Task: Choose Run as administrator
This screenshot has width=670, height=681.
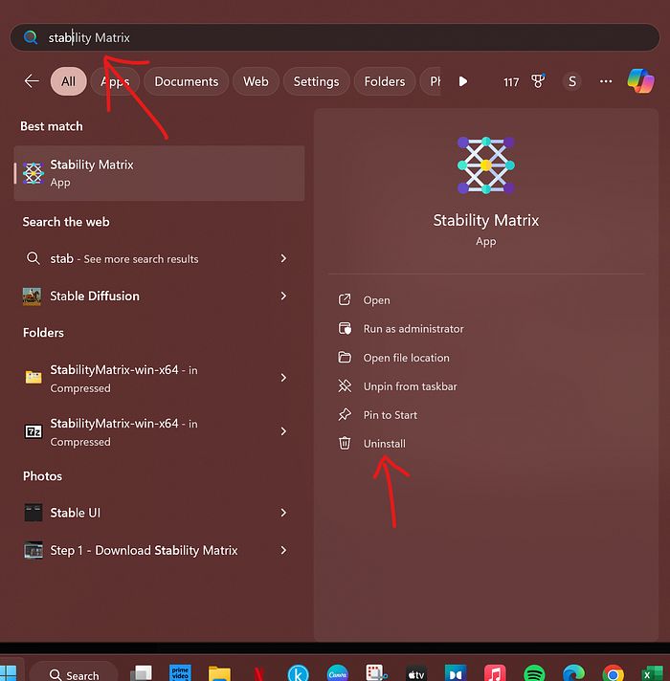Action: click(413, 329)
